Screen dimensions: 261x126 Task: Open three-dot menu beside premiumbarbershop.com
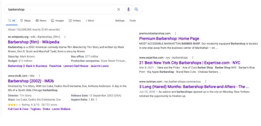[x=175, y=33]
